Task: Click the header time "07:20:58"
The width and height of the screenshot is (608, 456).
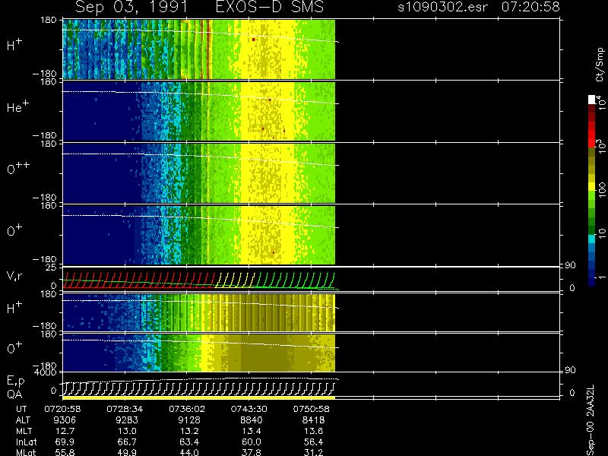Action: (530, 7)
